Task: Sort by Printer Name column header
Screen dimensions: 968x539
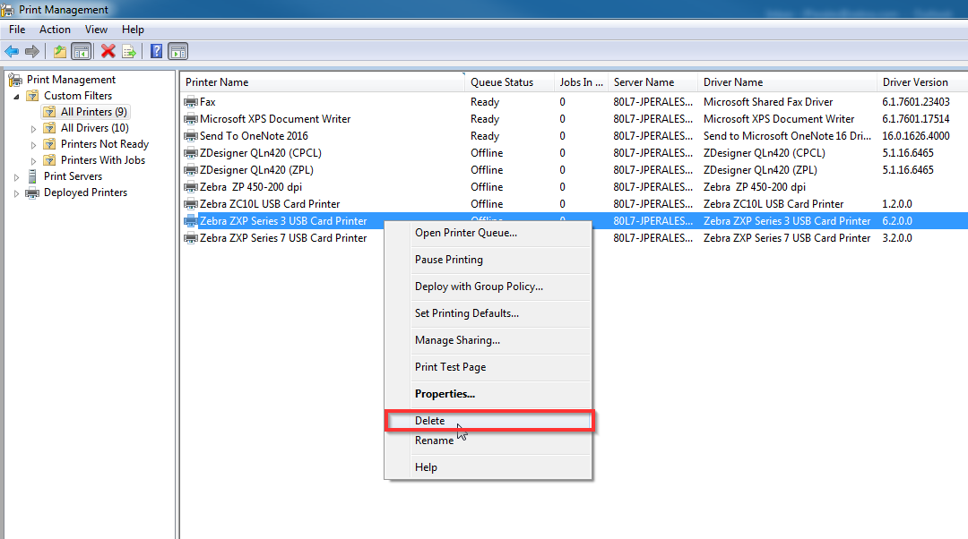Action: pos(323,82)
